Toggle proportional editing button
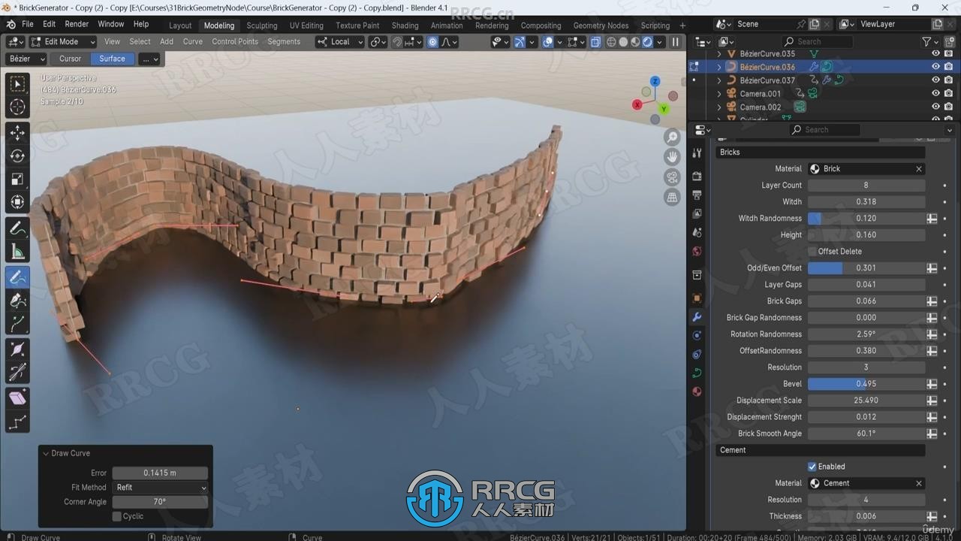The image size is (961, 541). 432,42
